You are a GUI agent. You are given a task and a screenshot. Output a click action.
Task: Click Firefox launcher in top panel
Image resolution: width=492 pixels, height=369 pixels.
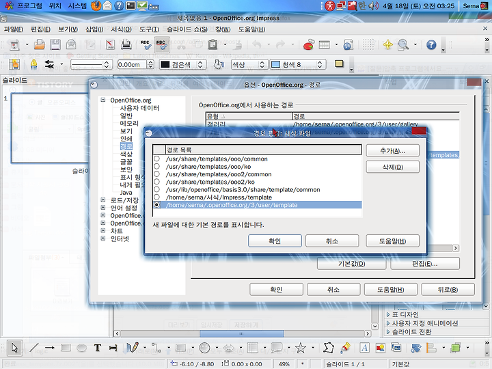click(96, 5)
